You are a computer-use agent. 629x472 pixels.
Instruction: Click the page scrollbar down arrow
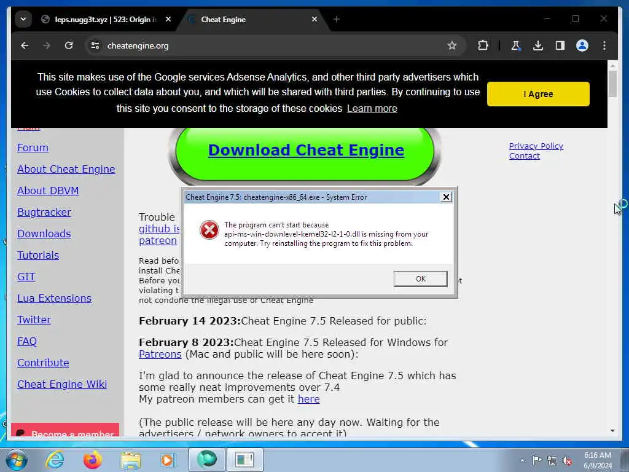coord(612,431)
